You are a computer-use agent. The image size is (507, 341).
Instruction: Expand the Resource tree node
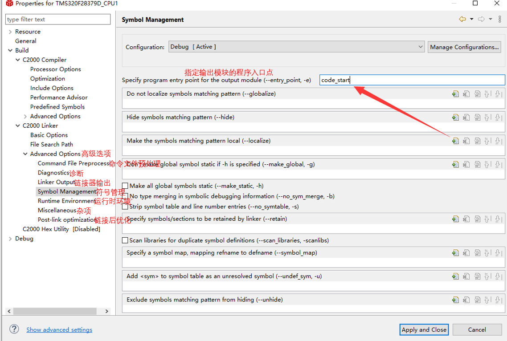click(x=10, y=32)
